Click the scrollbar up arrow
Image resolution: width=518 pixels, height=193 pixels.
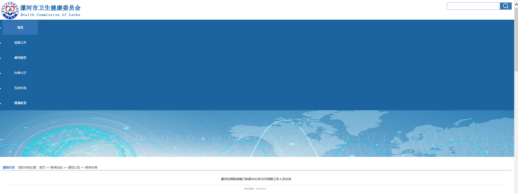(516, 4)
